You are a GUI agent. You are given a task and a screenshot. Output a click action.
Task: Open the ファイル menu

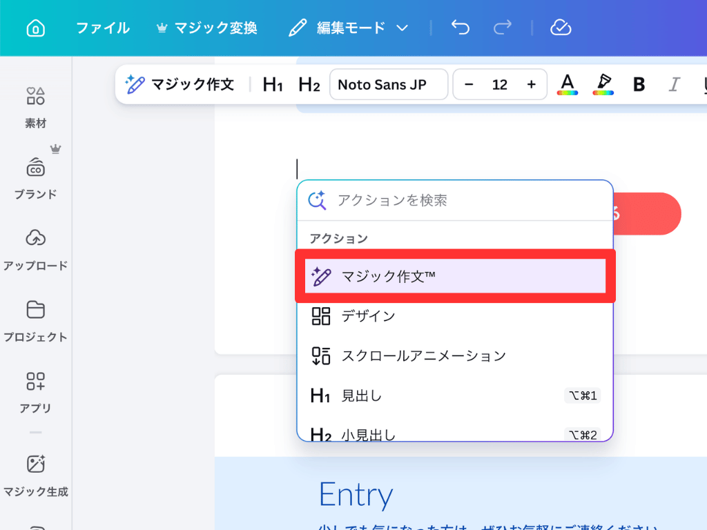coord(102,28)
